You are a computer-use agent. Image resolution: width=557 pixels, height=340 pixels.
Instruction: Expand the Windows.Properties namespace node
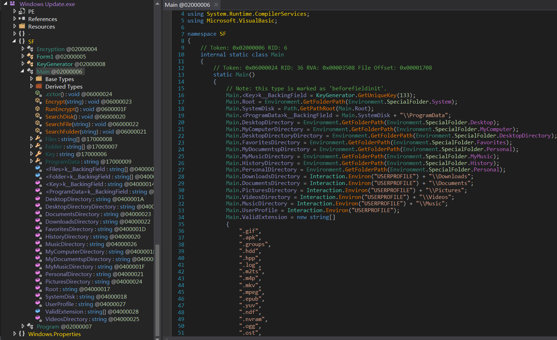pos(15,334)
